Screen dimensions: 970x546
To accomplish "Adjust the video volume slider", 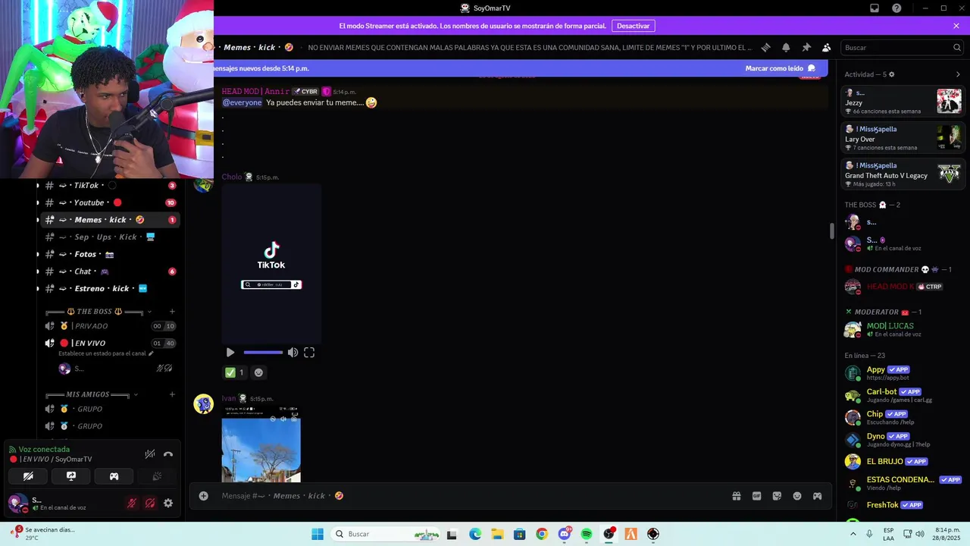I will point(263,353).
